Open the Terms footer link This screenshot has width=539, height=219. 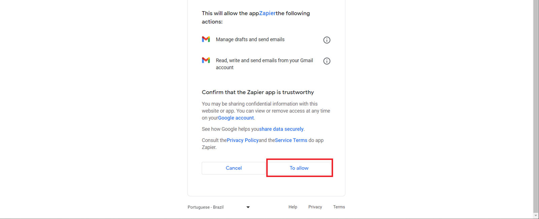(x=339, y=207)
